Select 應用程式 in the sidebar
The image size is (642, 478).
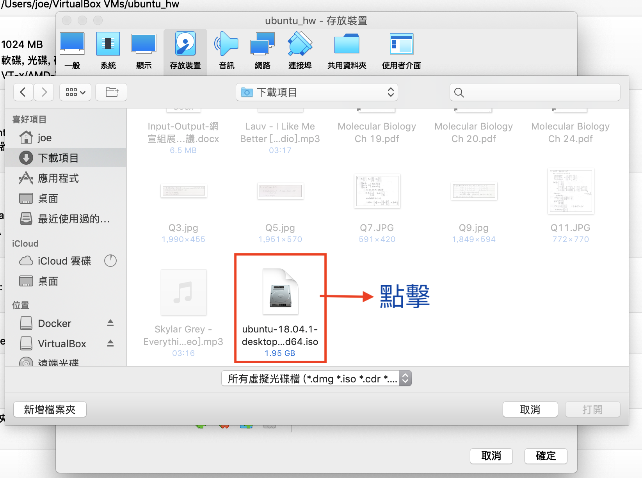66,178
